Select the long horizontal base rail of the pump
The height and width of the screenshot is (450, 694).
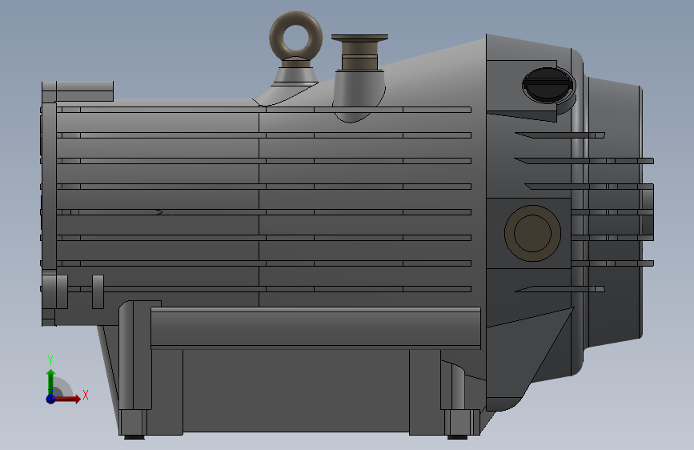[x=315, y=327]
